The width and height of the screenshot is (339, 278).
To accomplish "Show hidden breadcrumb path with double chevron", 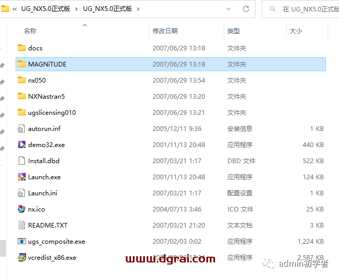I will (x=15, y=9).
